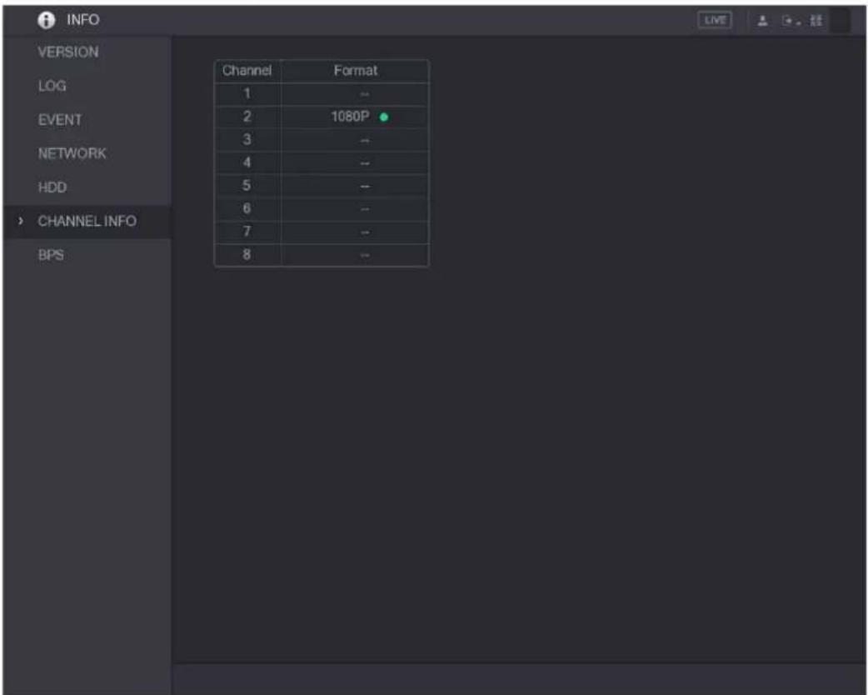This screenshot has height=695, width=868.
Task: Select channel 7 row number
Action: point(247,232)
